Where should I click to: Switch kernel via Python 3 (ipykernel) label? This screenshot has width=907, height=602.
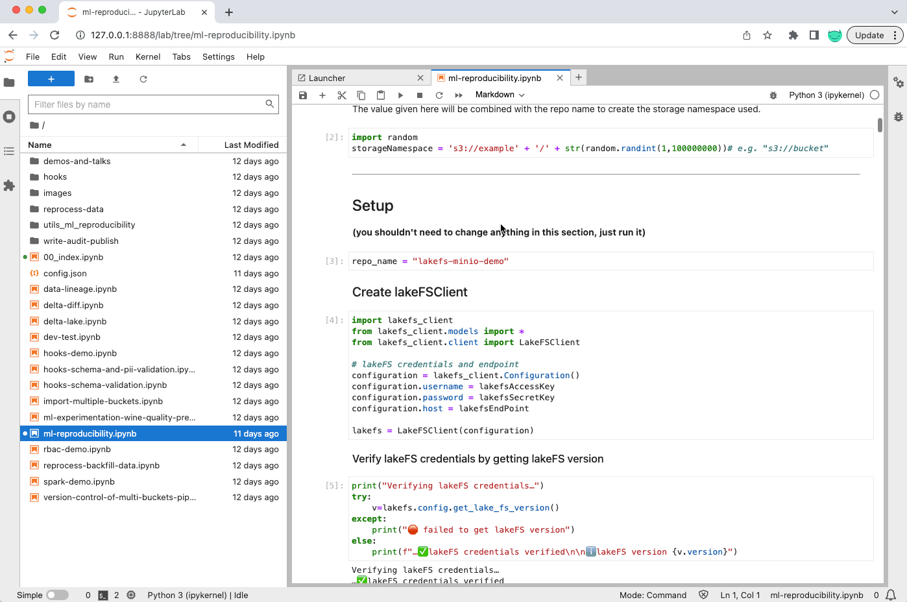point(827,95)
